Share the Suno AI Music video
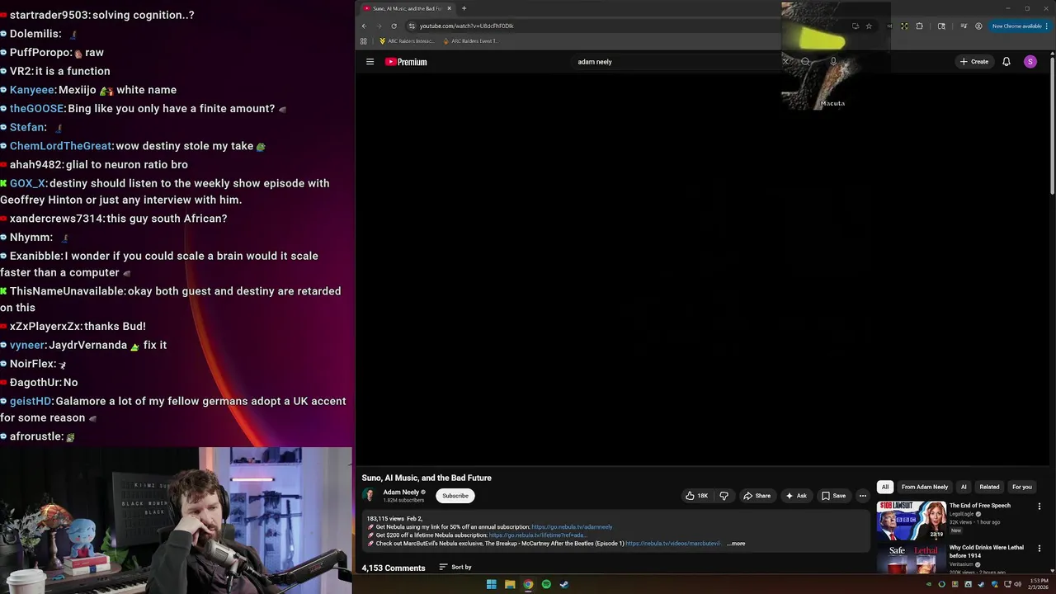Screen dimensions: 1056x594 757,496
